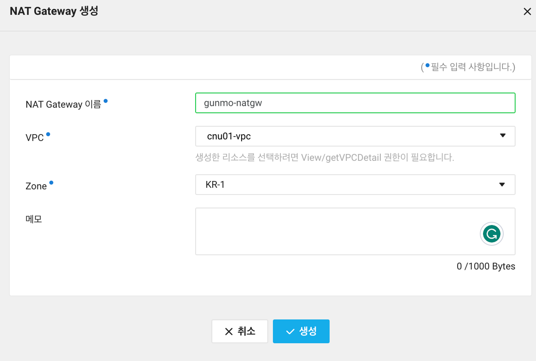This screenshot has height=361, width=536.
Task: Click the blue dot in the 필수 입력 notice
Action: pyautogui.click(x=428, y=65)
